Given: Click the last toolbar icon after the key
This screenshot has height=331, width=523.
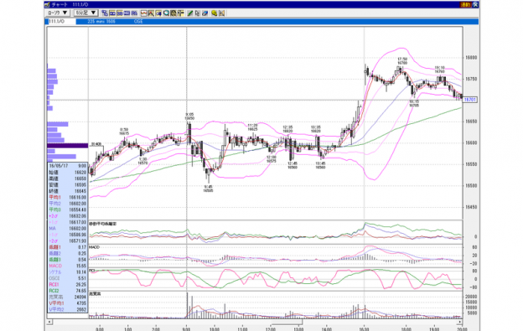Looking at the screenshot, I should click(x=222, y=13).
